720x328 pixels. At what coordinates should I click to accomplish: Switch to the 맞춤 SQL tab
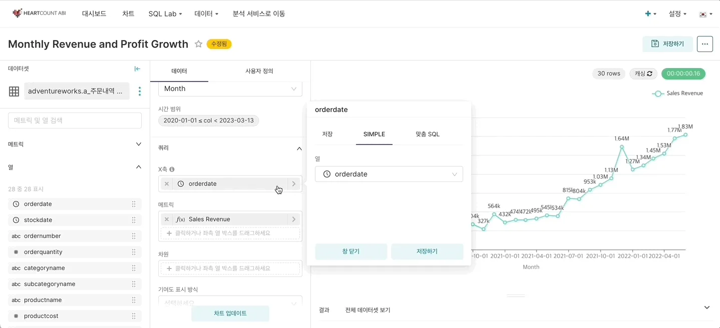click(427, 134)
